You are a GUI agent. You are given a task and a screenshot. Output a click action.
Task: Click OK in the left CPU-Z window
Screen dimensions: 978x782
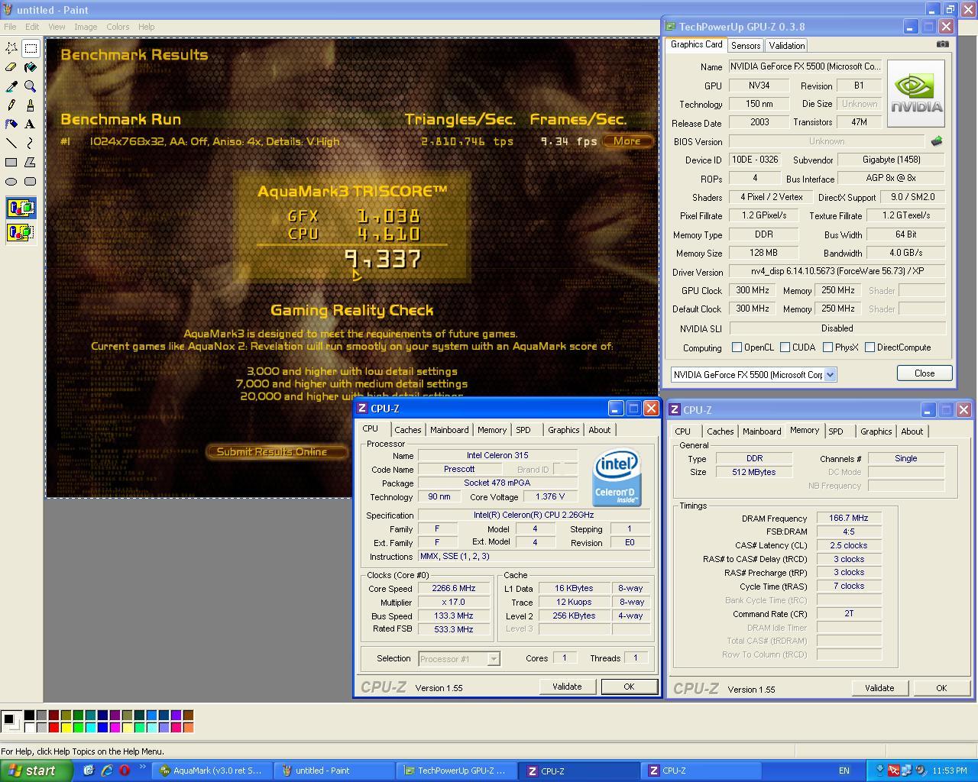pyautogui.click(x=629, y=687)
